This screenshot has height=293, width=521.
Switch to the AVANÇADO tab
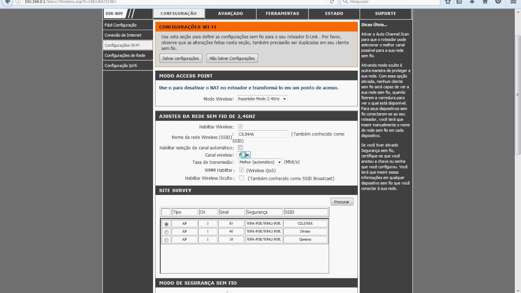point(230,13)
